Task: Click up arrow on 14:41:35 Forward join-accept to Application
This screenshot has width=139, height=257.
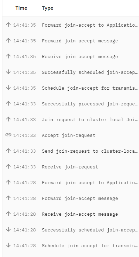Action: pos(8,25)
